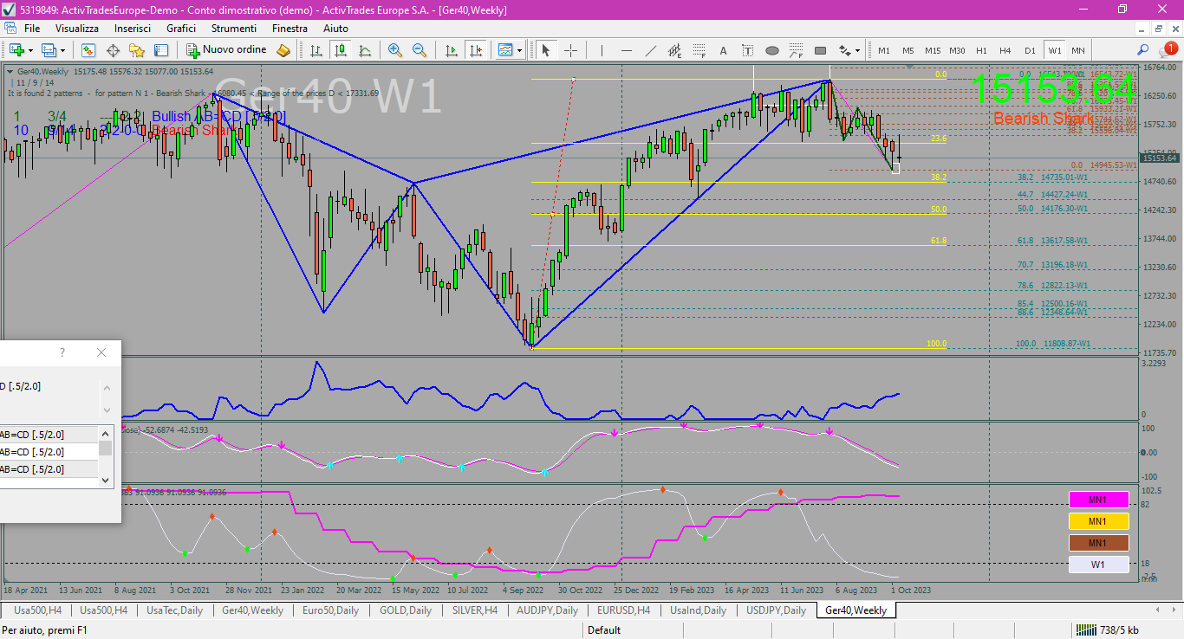Switch to UsaTec,Daily chart tab
Viewport: 1184px width, 639px height.
point(174,610)
